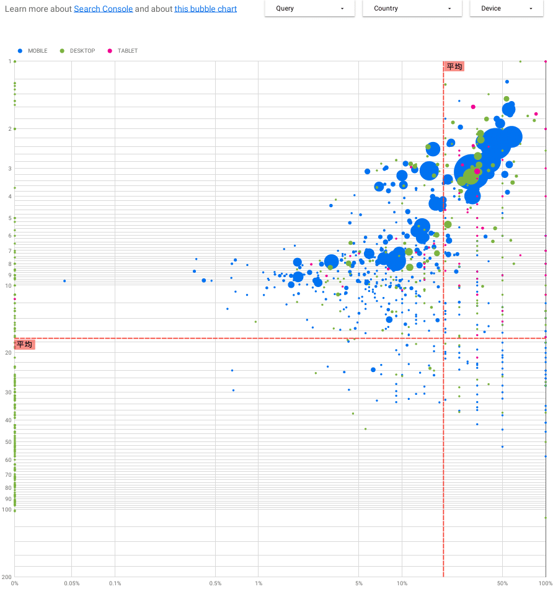Click the 100% x-axis label
The image size is (553, 589).
coord(545,583)
